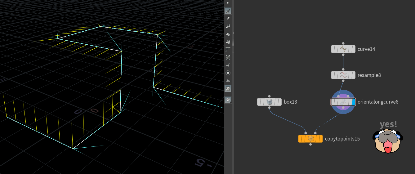Select the resample8 node icon
The height and width of the screenshot is (174, 415).
[343, 75]
